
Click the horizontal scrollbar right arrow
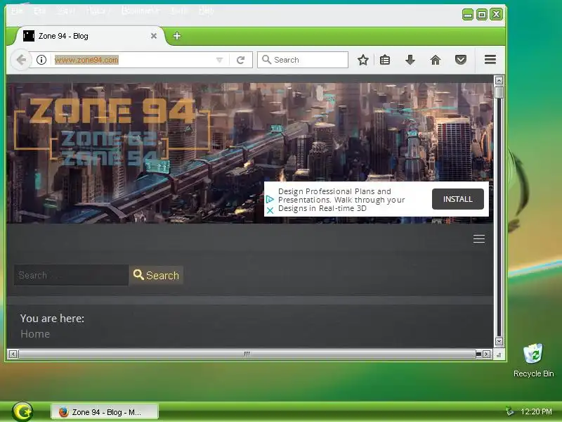tap(486, 354)
